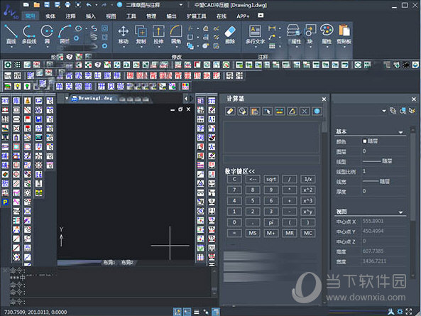Switch to the 布局1 layout tab
This screenshot has width=421, height=316.
point(109,262)
